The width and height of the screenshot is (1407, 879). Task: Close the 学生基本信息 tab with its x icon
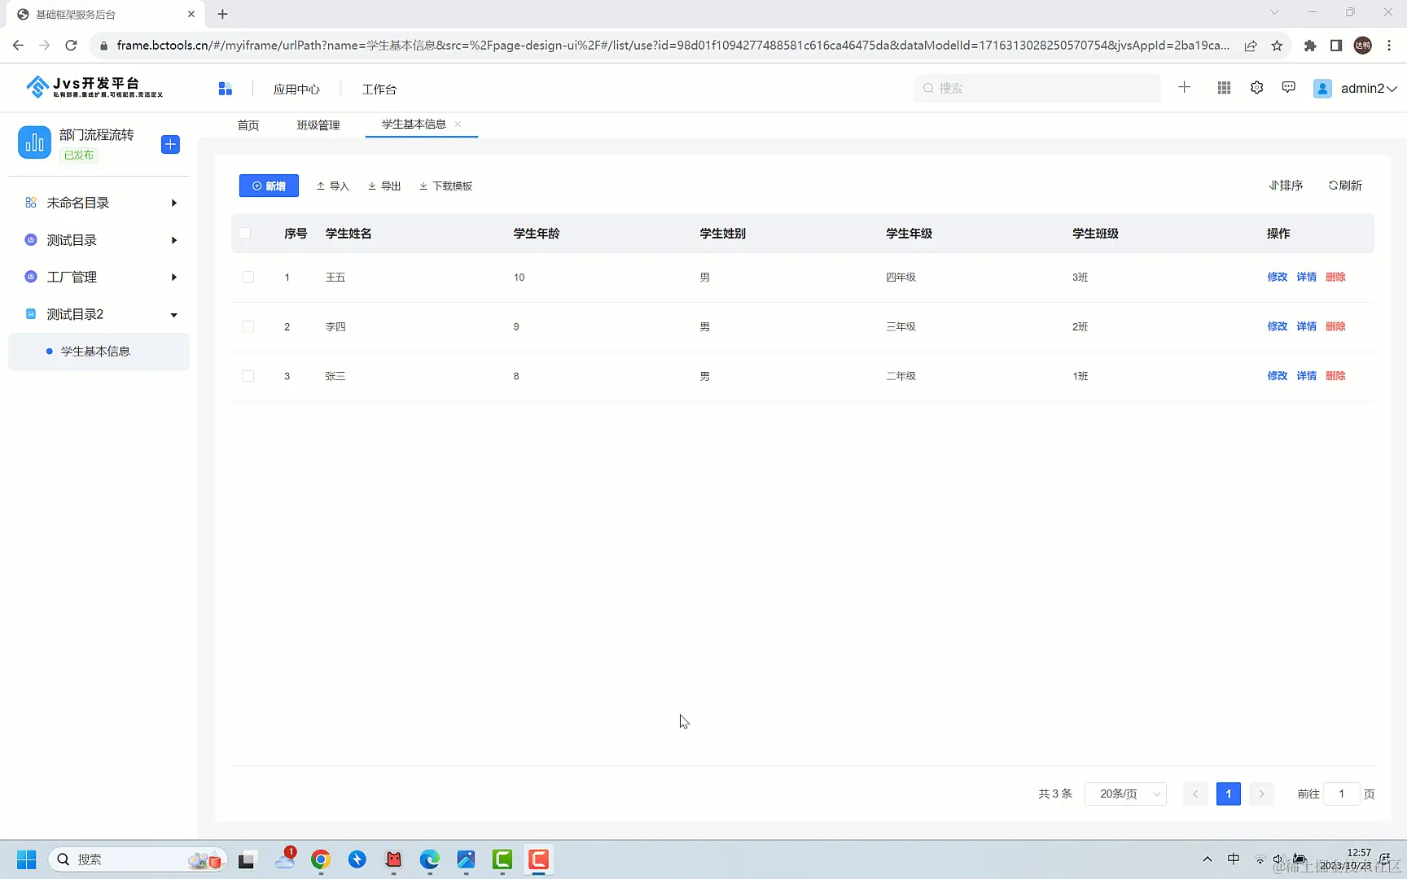tap(458, 124)
